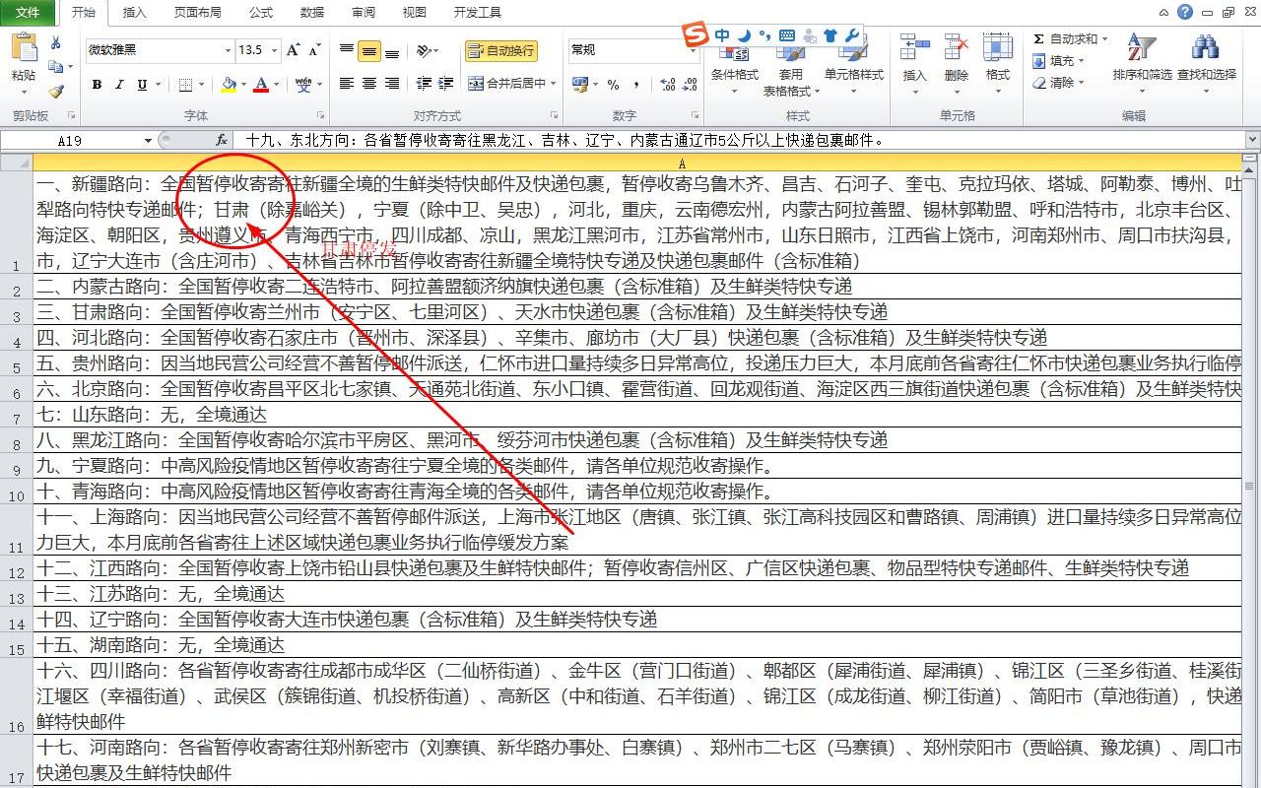Click the Cut scissors icon
The height and width of the screenshot is (788, 1261).
56,42
